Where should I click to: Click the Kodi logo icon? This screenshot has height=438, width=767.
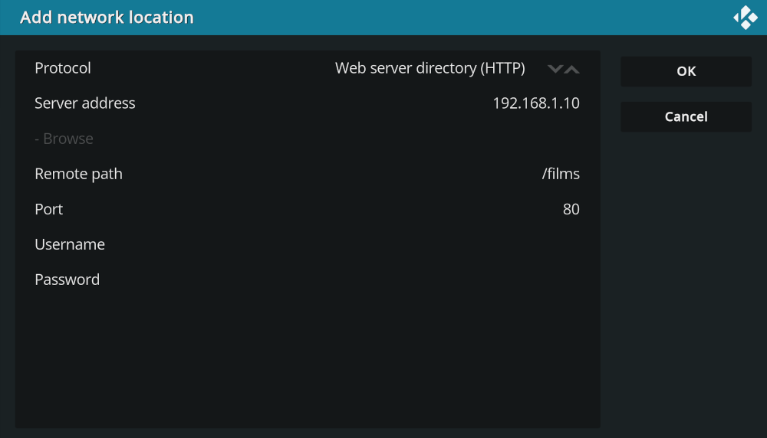coord(745,18)
